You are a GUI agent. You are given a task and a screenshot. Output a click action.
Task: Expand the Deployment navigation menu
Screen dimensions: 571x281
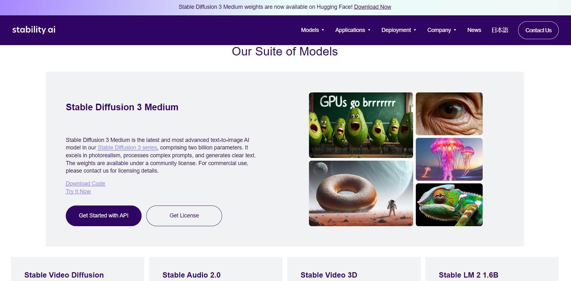[398, 30]
